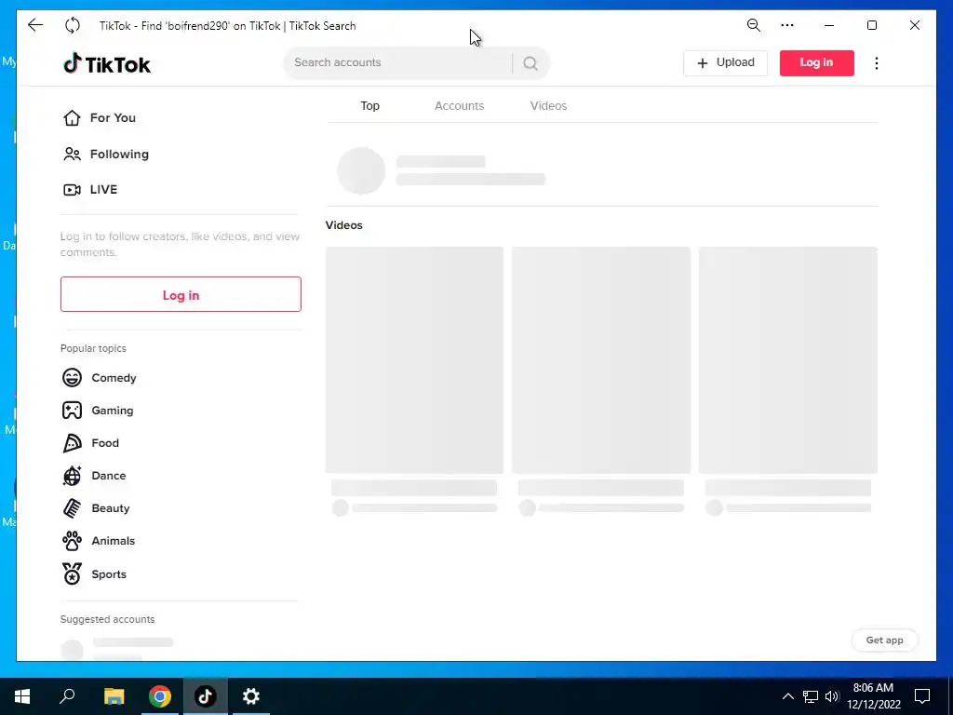Launch Chrome from the taskbar
Image resolution: width=953 pixels, height=715 pixels.
(160, 696)
